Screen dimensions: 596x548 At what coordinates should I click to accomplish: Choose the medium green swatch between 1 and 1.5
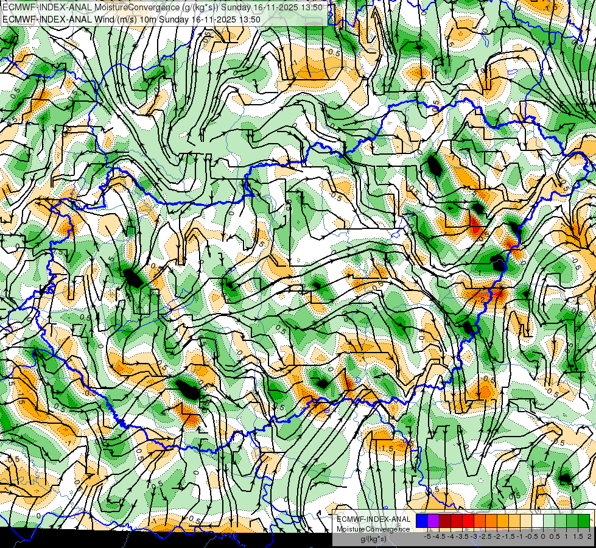point(572,521)
